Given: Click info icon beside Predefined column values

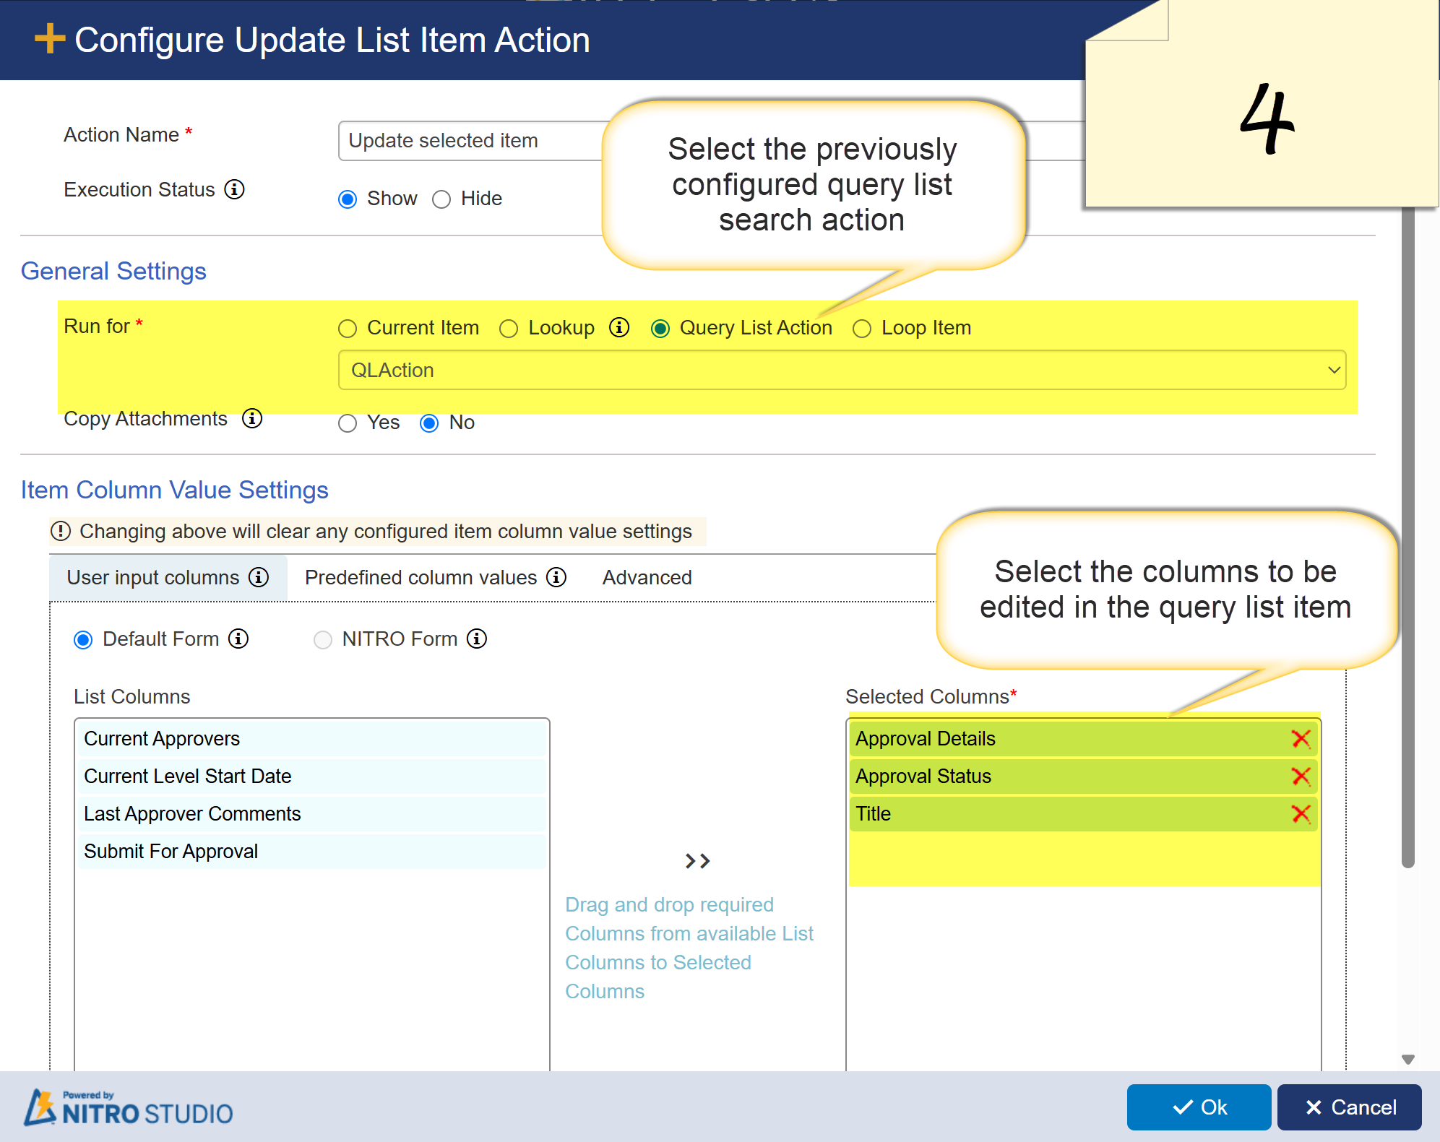Looking at the screenshot, I should 556,577.
